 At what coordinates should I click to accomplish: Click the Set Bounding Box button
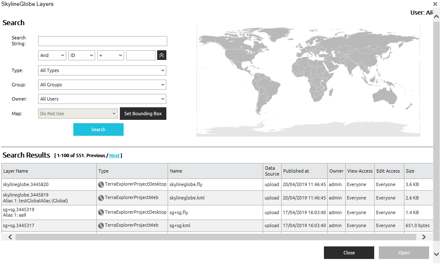143,113
